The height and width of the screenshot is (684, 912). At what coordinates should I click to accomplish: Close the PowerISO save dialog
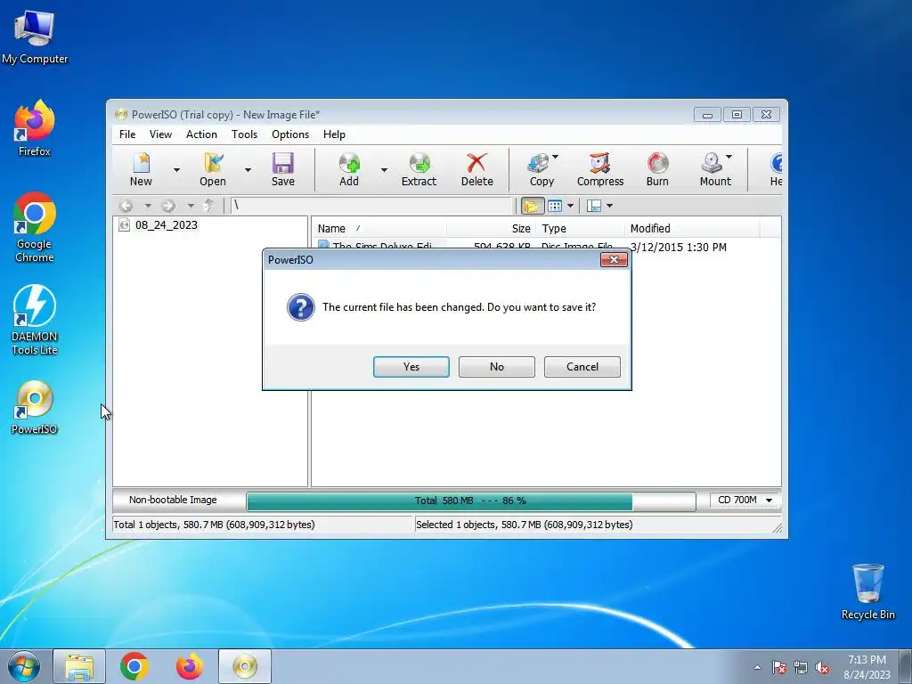[614, 259]
